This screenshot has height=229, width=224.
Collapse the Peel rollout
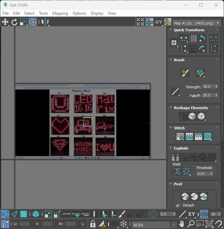[x=171, y=184]
